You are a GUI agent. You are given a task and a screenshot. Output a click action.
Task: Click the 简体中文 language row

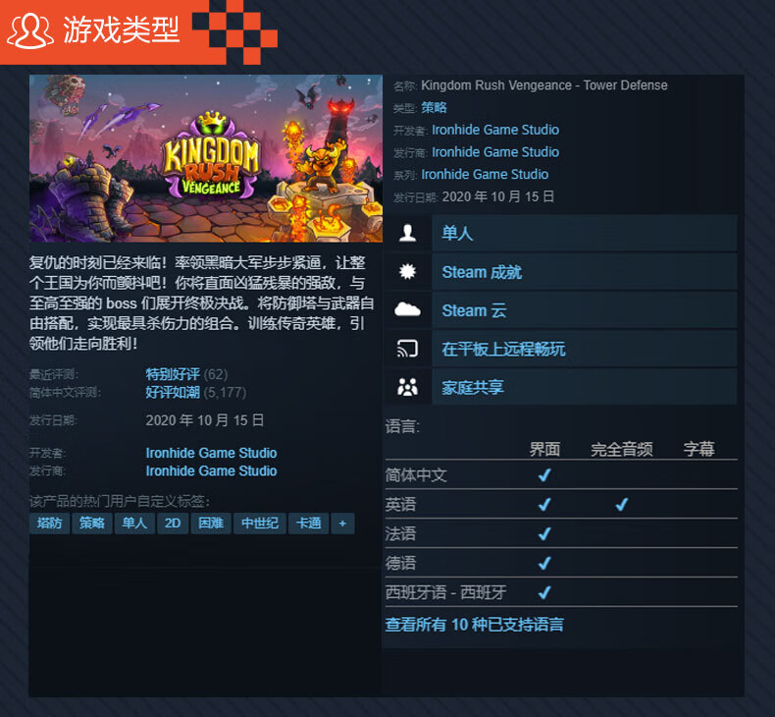point(561,475)
